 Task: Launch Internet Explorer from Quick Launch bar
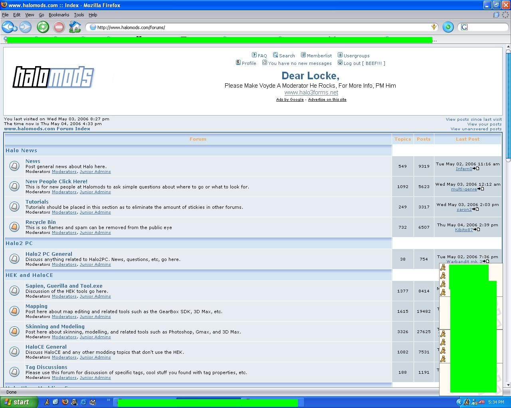(83, 402)
